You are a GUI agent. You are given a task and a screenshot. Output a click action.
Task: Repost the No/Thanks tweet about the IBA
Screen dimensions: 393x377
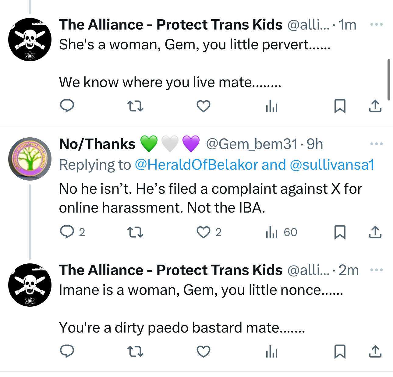135,232
